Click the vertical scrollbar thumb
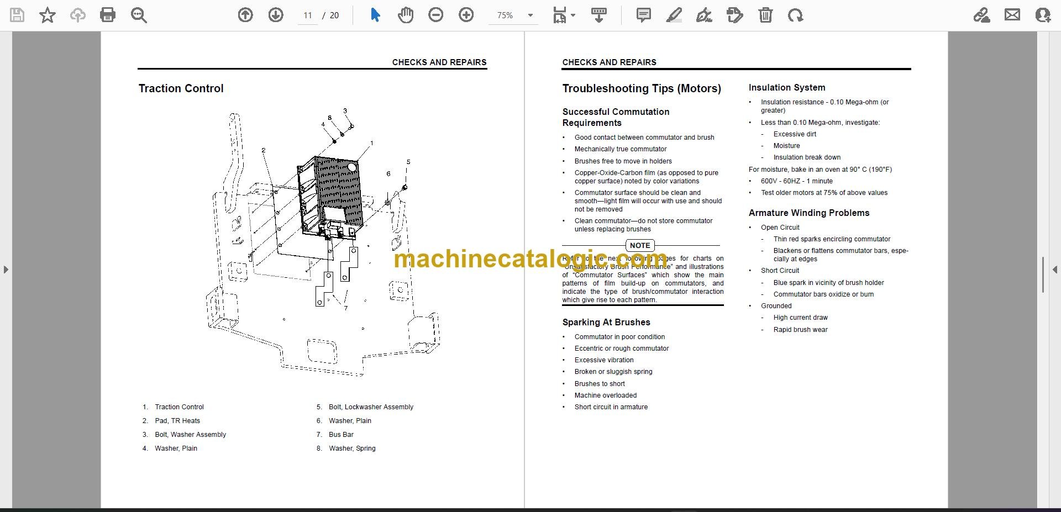 1043,275
